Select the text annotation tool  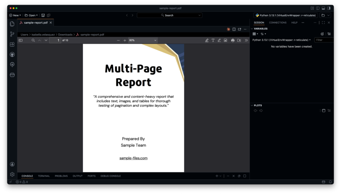213,40
